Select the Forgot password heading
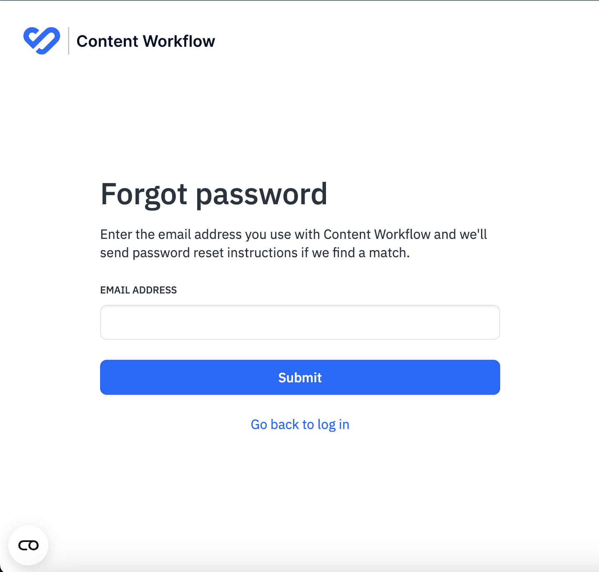This screenshot has width=599, height=572. click(x=213, y=194)
